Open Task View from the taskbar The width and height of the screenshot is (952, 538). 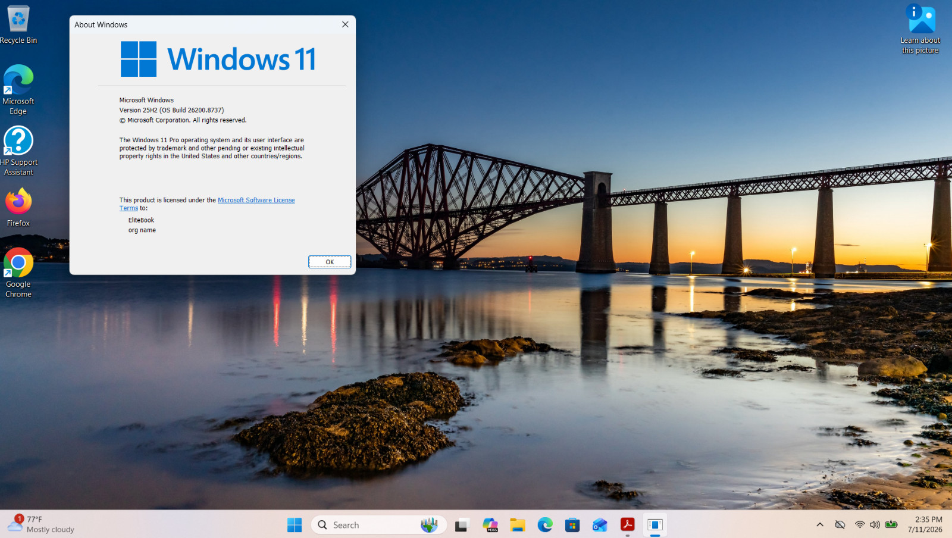coord(462,525)
